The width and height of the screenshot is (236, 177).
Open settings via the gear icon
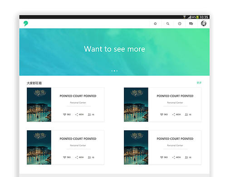coord(155,24)
